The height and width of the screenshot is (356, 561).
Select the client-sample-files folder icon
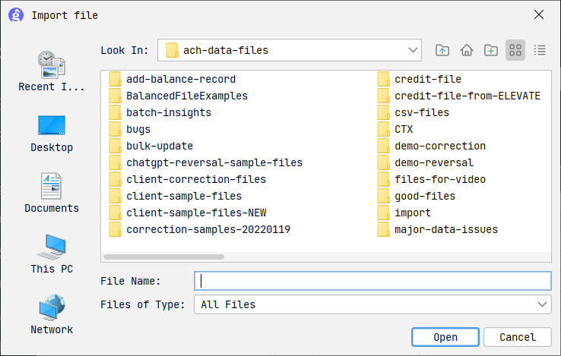pos(115,196)
